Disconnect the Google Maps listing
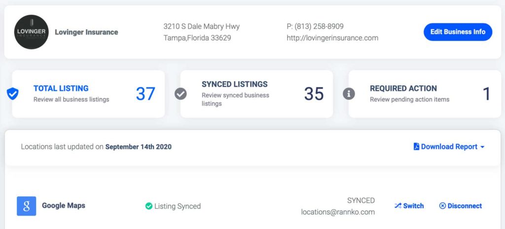This screenshot has width=505, height=229. (461, 206)
